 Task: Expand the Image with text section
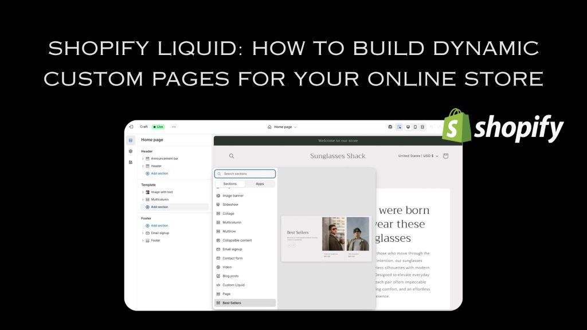(143, 192)
